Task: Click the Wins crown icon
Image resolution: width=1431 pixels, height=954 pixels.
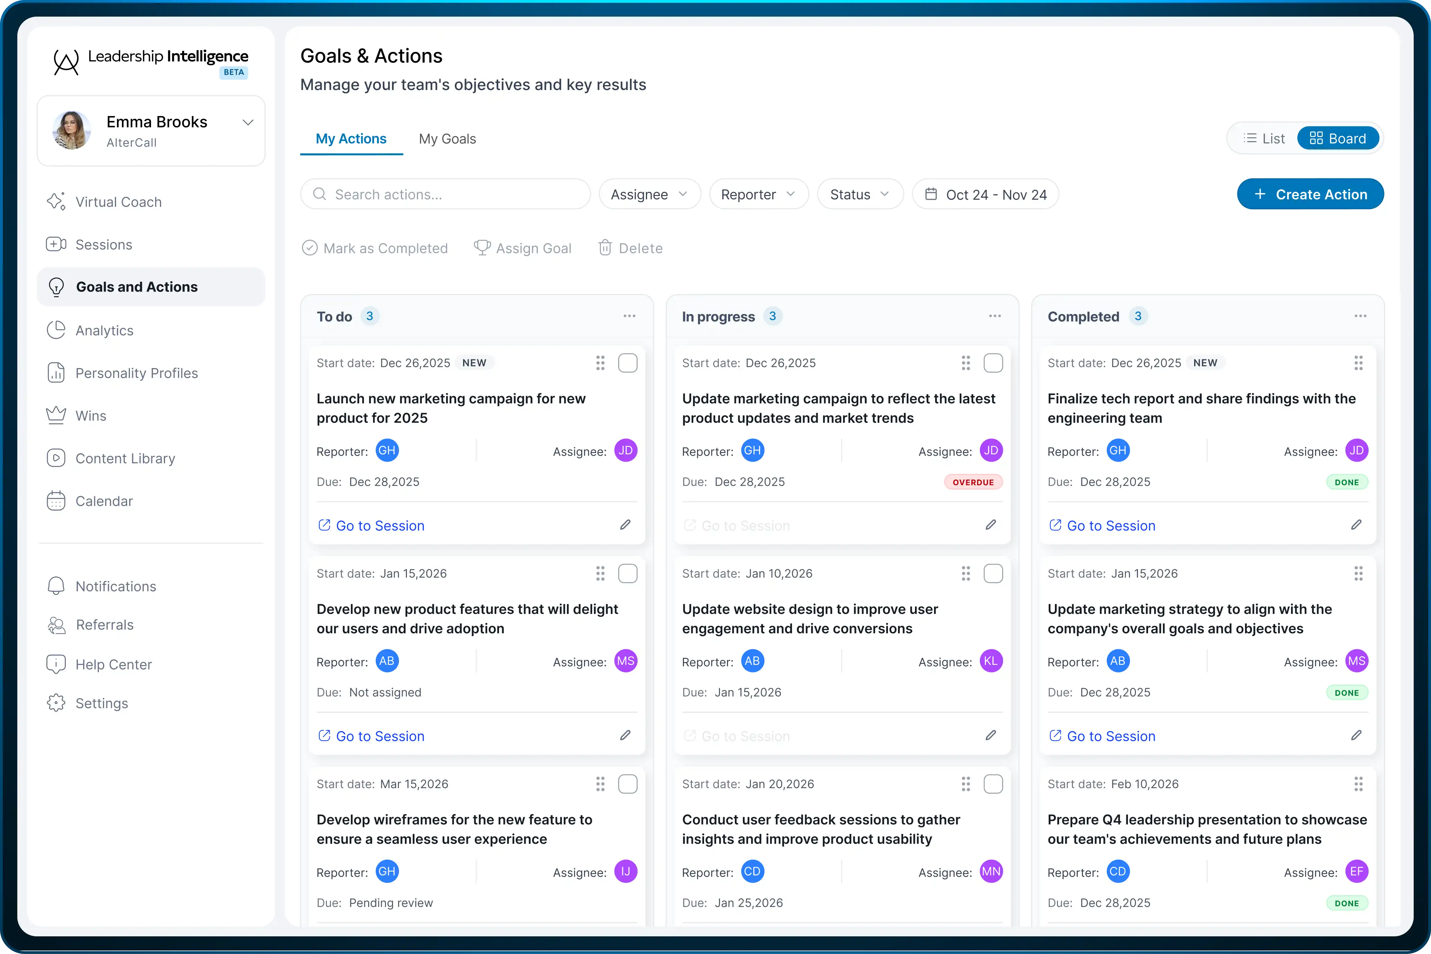Action: [x=56, y=416]
